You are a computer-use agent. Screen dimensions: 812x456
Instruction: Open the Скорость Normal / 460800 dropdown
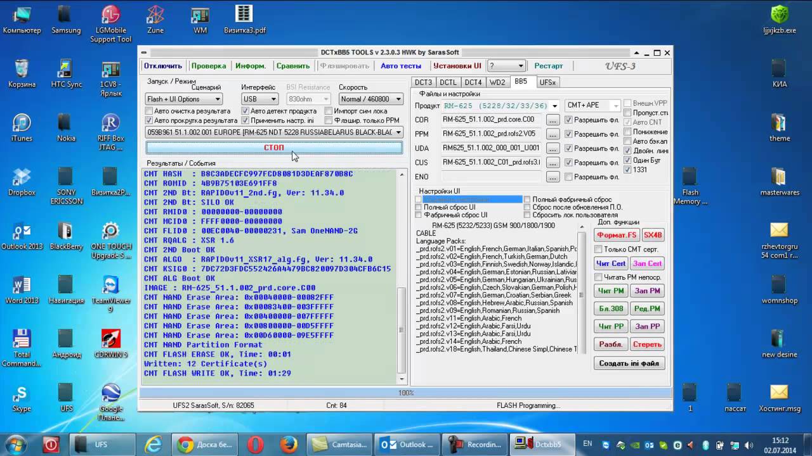370,99
